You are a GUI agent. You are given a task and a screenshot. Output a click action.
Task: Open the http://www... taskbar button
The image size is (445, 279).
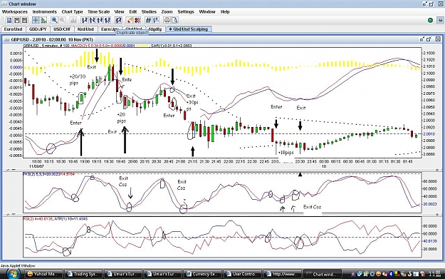[x=281, y=274]
